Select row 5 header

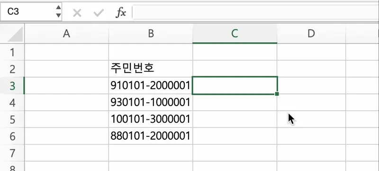(x=12, y=119)
